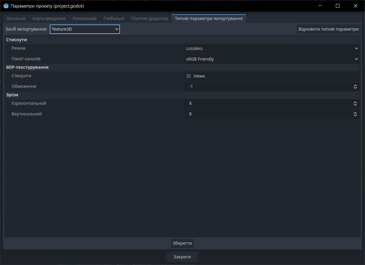The image size is (365, 265).
Task: Expand the Режим Lossless dropdown
Action: tap(271, 48)
